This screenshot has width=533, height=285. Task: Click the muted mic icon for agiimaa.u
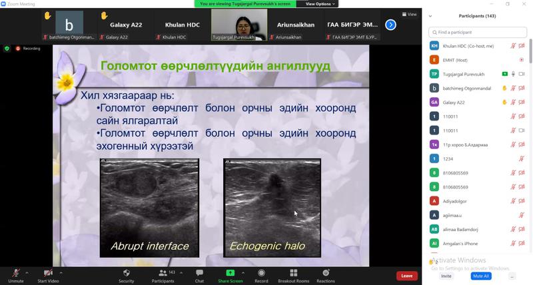[522, 215]
